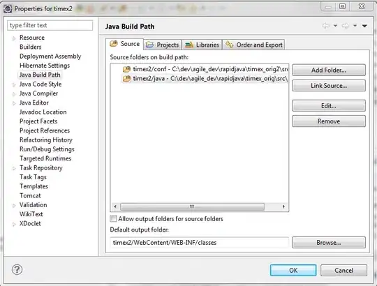377x286 pixels.
Task: Select Refactoring History in the tree
Action: (x=46, y=140)
